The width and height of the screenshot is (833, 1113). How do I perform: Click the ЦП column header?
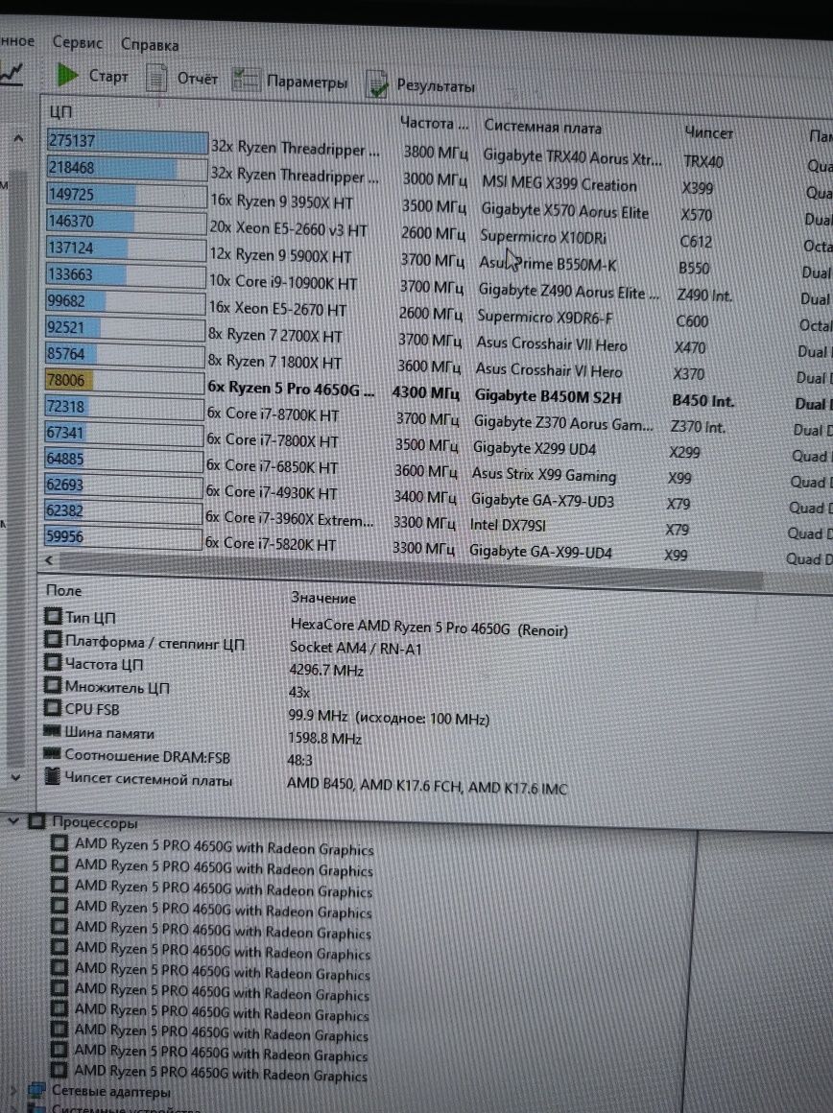click(61, 111)
